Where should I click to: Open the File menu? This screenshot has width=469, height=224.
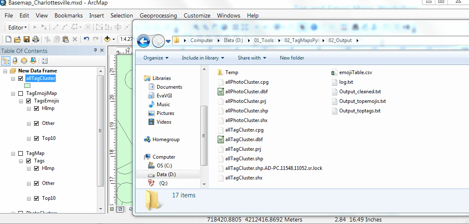[x=9, y=15]
